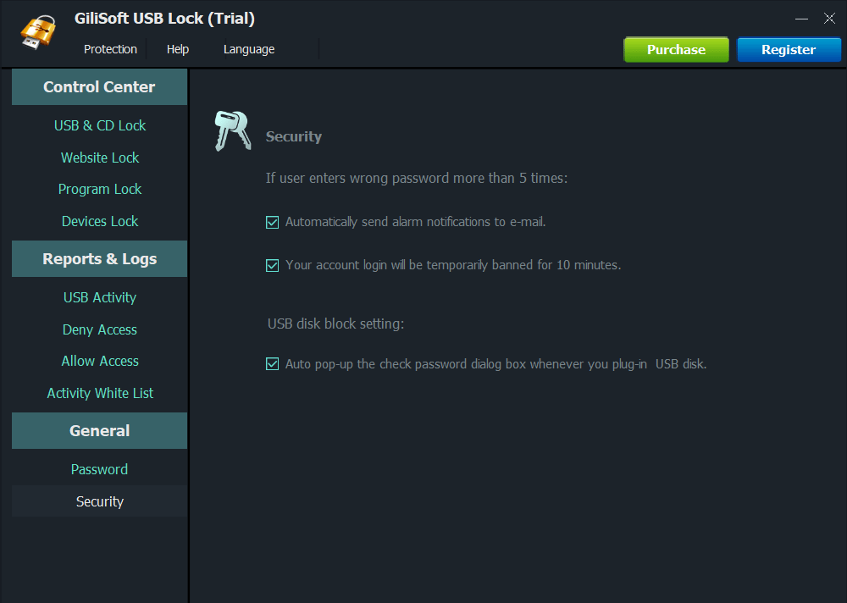The height and width of the screenshot is (603, 847).
Task: View the USB Activity report
Action: (x=100, y=297)
